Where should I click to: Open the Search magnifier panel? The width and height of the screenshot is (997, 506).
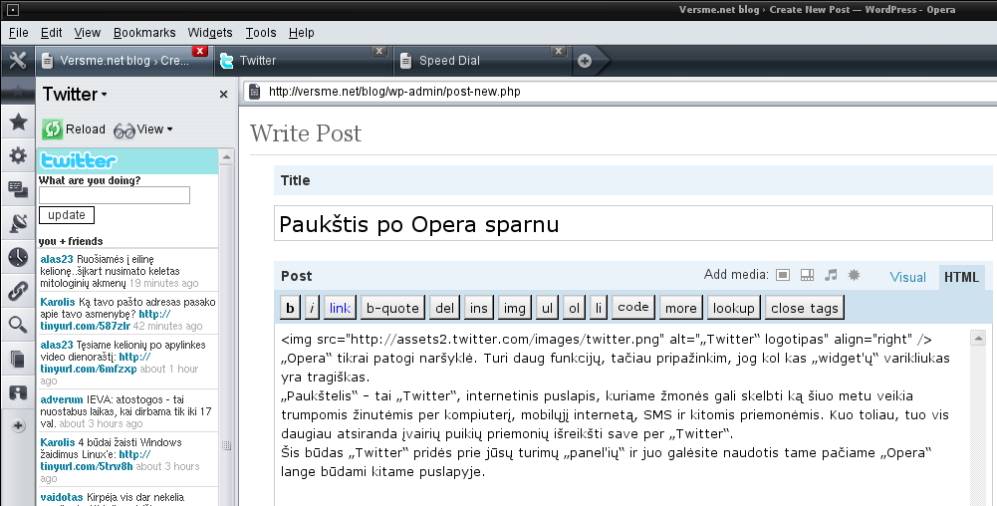(18, 325)
